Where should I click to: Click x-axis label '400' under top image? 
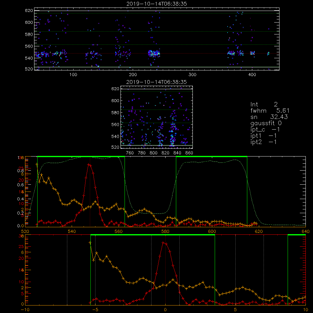coord(252,75)
